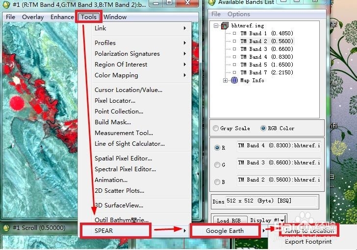Click ENVI icon in Available Bands List title

click(x=212, y=2)
